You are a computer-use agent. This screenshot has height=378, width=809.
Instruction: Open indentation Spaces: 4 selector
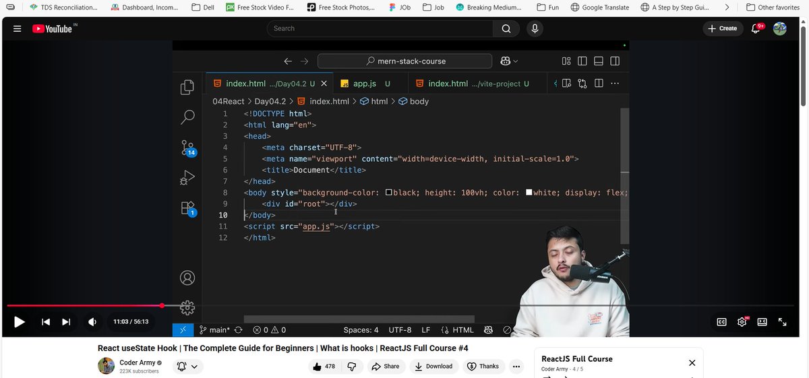pos(361,330)
